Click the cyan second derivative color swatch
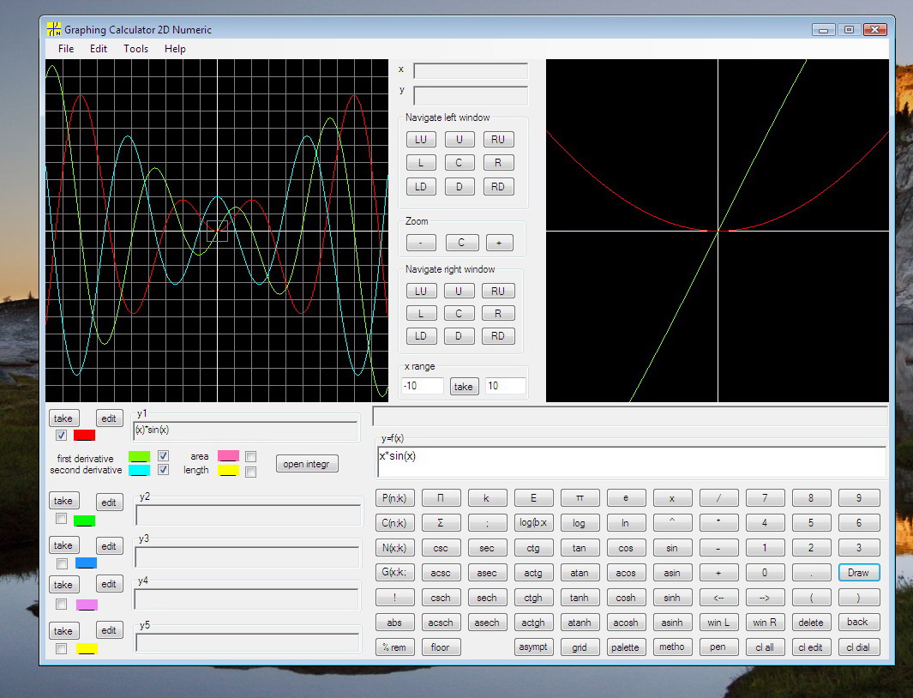This screenshot has height=698, width=913. [x=139, y=470]
